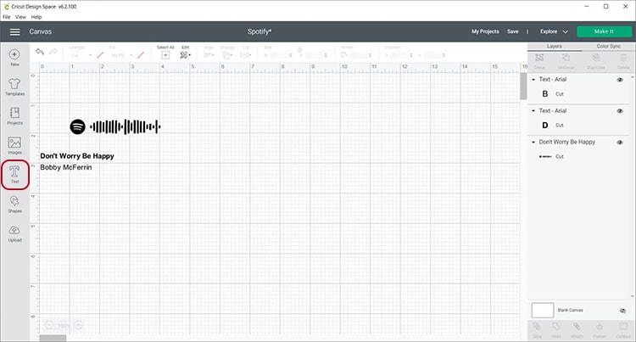Click the Save button
This screenshot has height=342, width=636.
[x=513, y=31]
